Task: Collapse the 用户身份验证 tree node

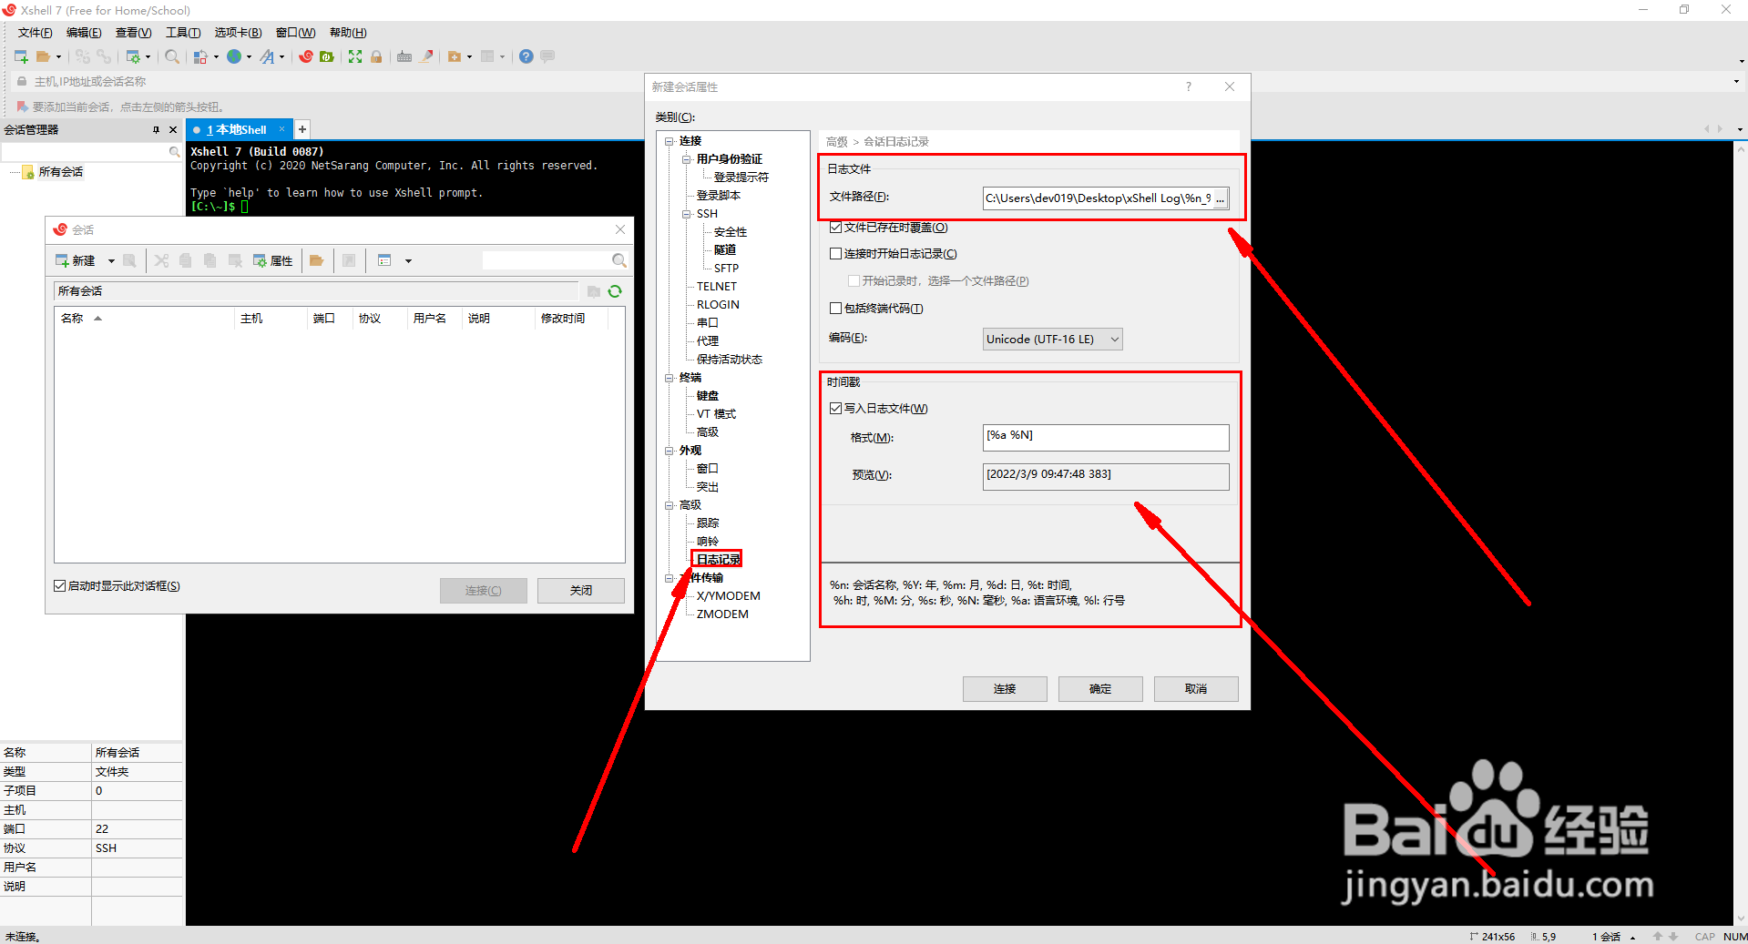Action: (687, 159)
